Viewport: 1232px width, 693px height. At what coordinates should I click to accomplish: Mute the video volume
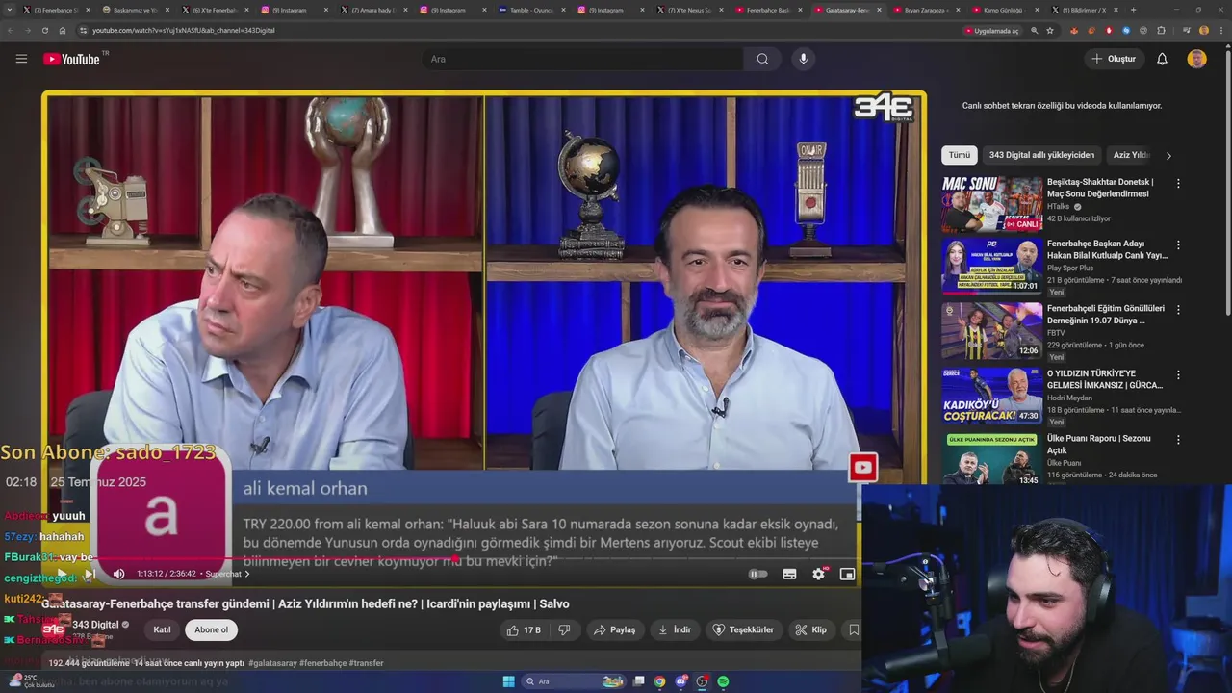[x=118, y=574]
